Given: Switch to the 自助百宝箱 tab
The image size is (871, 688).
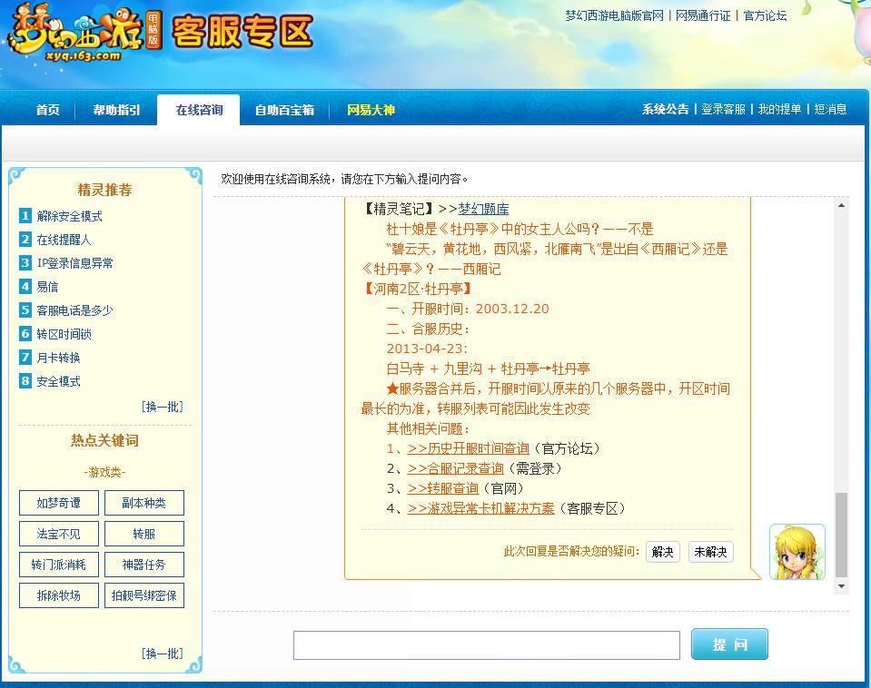Looking at the screenshot, I should [284, 110].
